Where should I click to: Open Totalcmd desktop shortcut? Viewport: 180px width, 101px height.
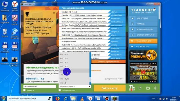[x=15, y=46]
